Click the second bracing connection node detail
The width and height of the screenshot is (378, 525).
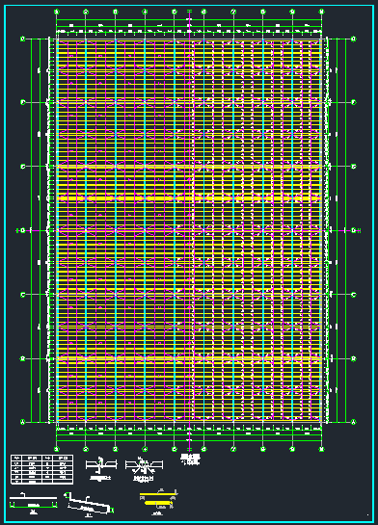point(144,469)
